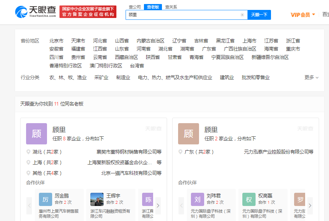Click the purple 顾 avatar of first boss
329x221 pixels.
pos(36,134)
